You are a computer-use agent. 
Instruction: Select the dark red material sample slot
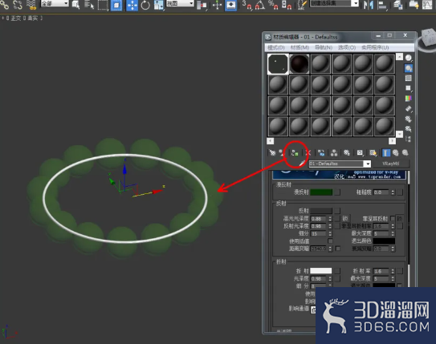pyautogui.click(x=299, y=64)
